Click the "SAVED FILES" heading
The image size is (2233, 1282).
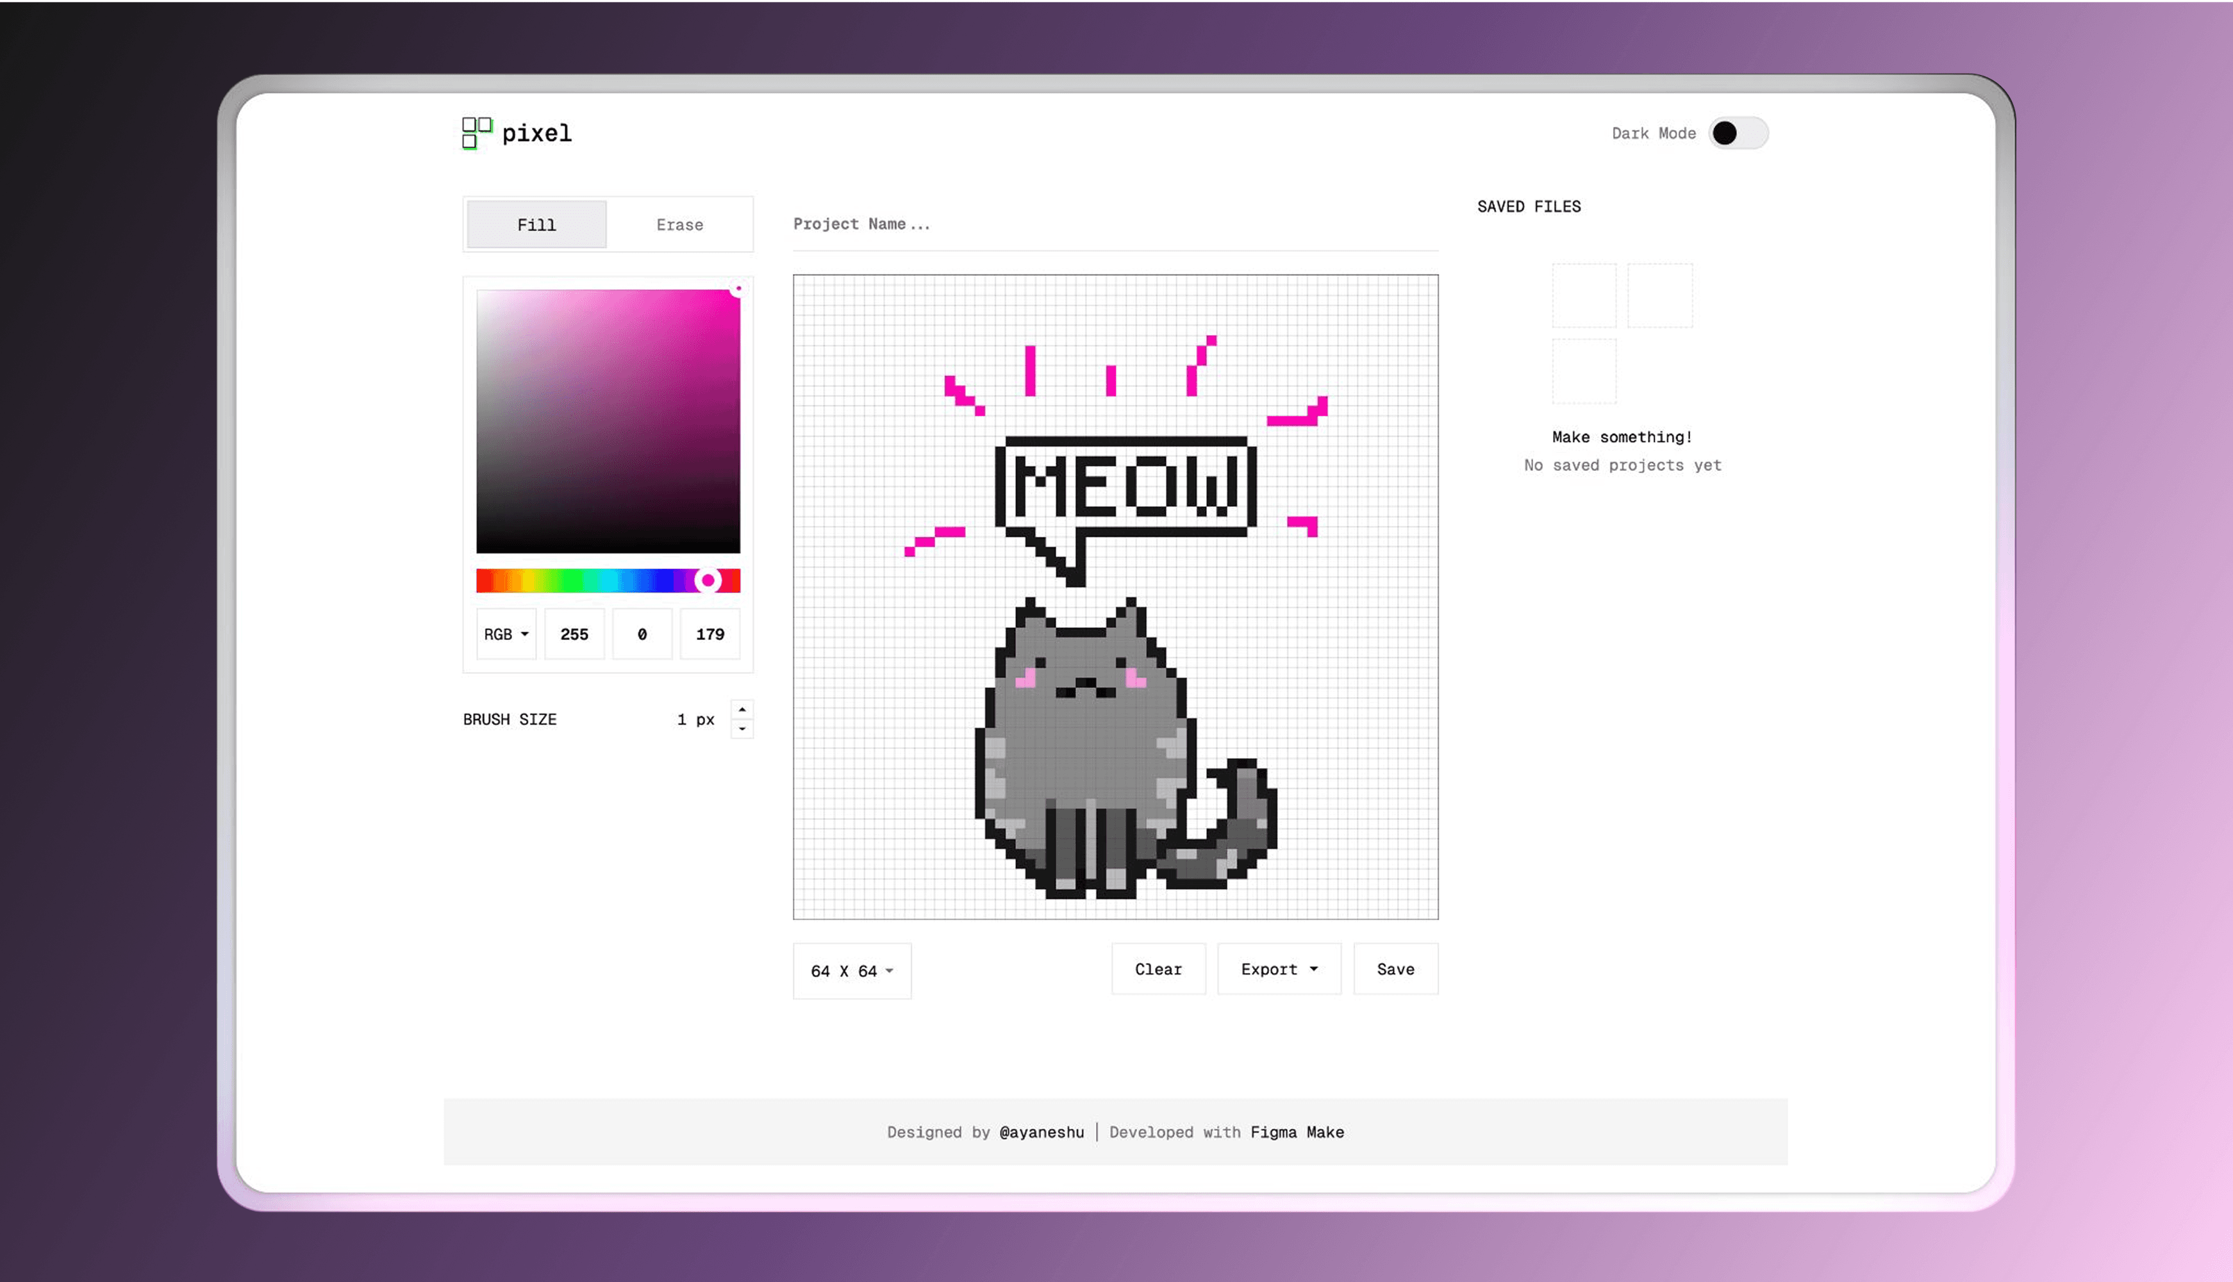click(1529, 207)
